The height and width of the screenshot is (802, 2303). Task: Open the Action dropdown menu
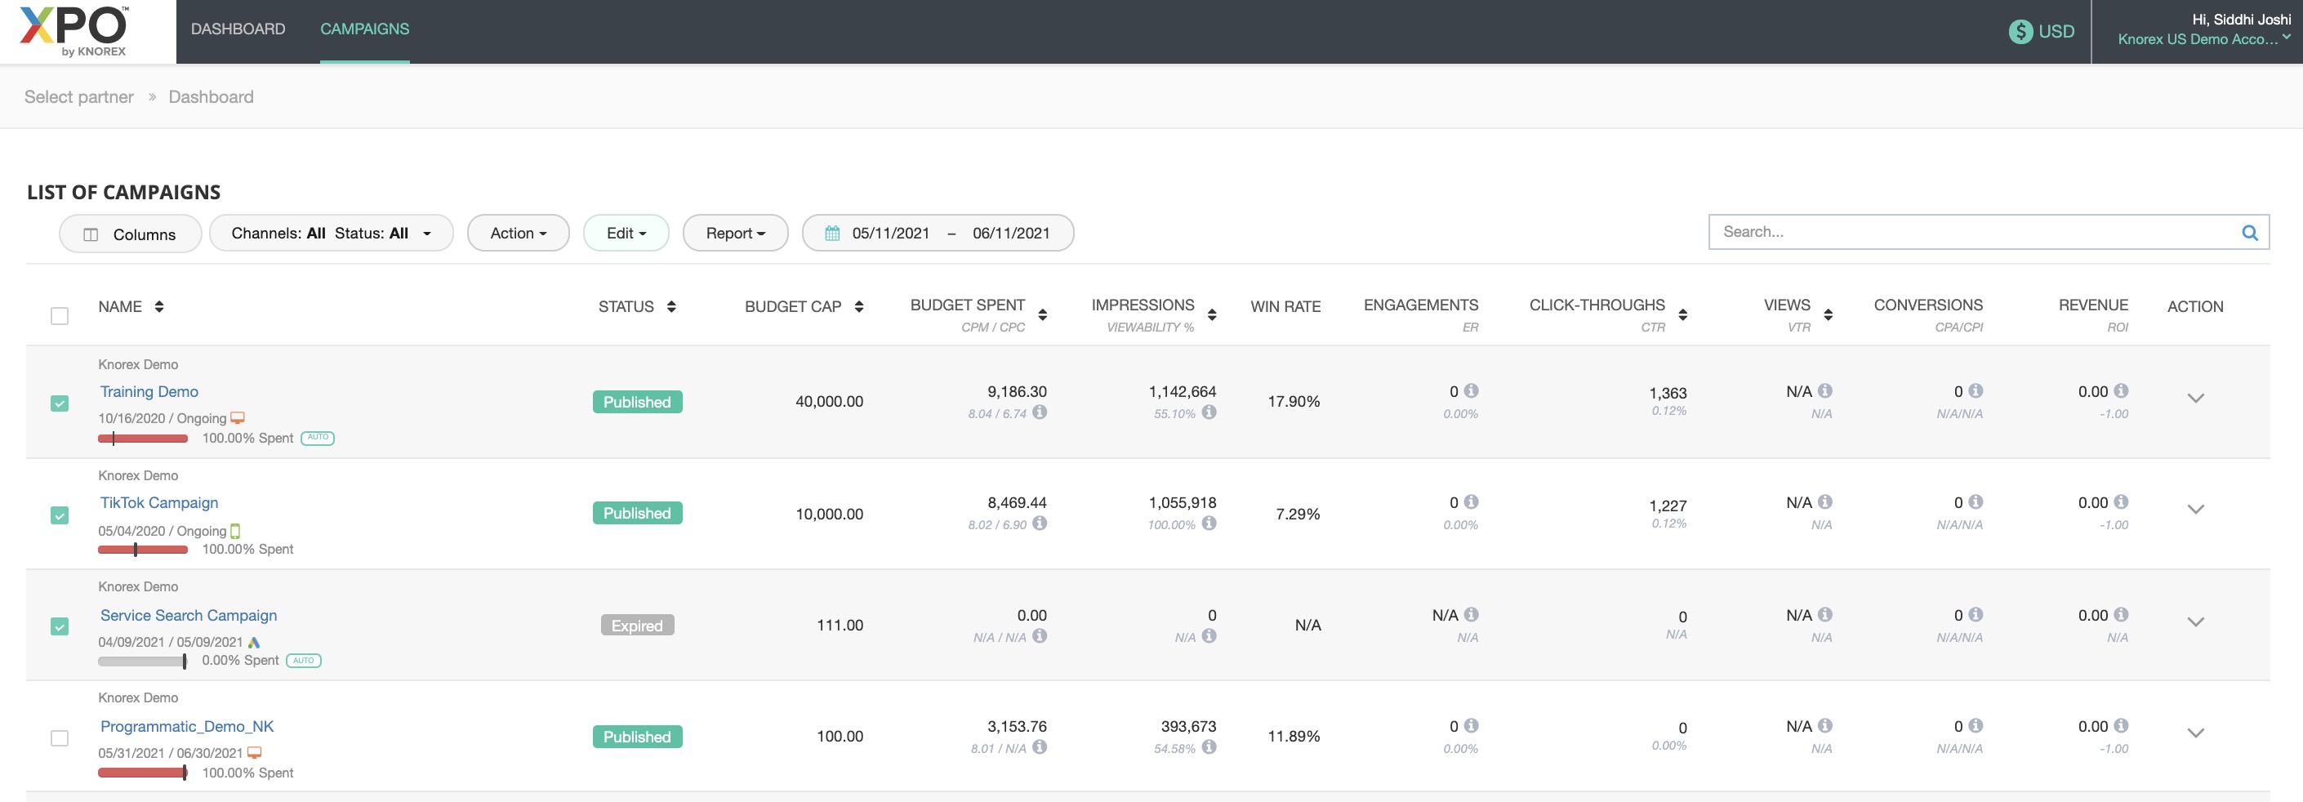click(518, 234)
